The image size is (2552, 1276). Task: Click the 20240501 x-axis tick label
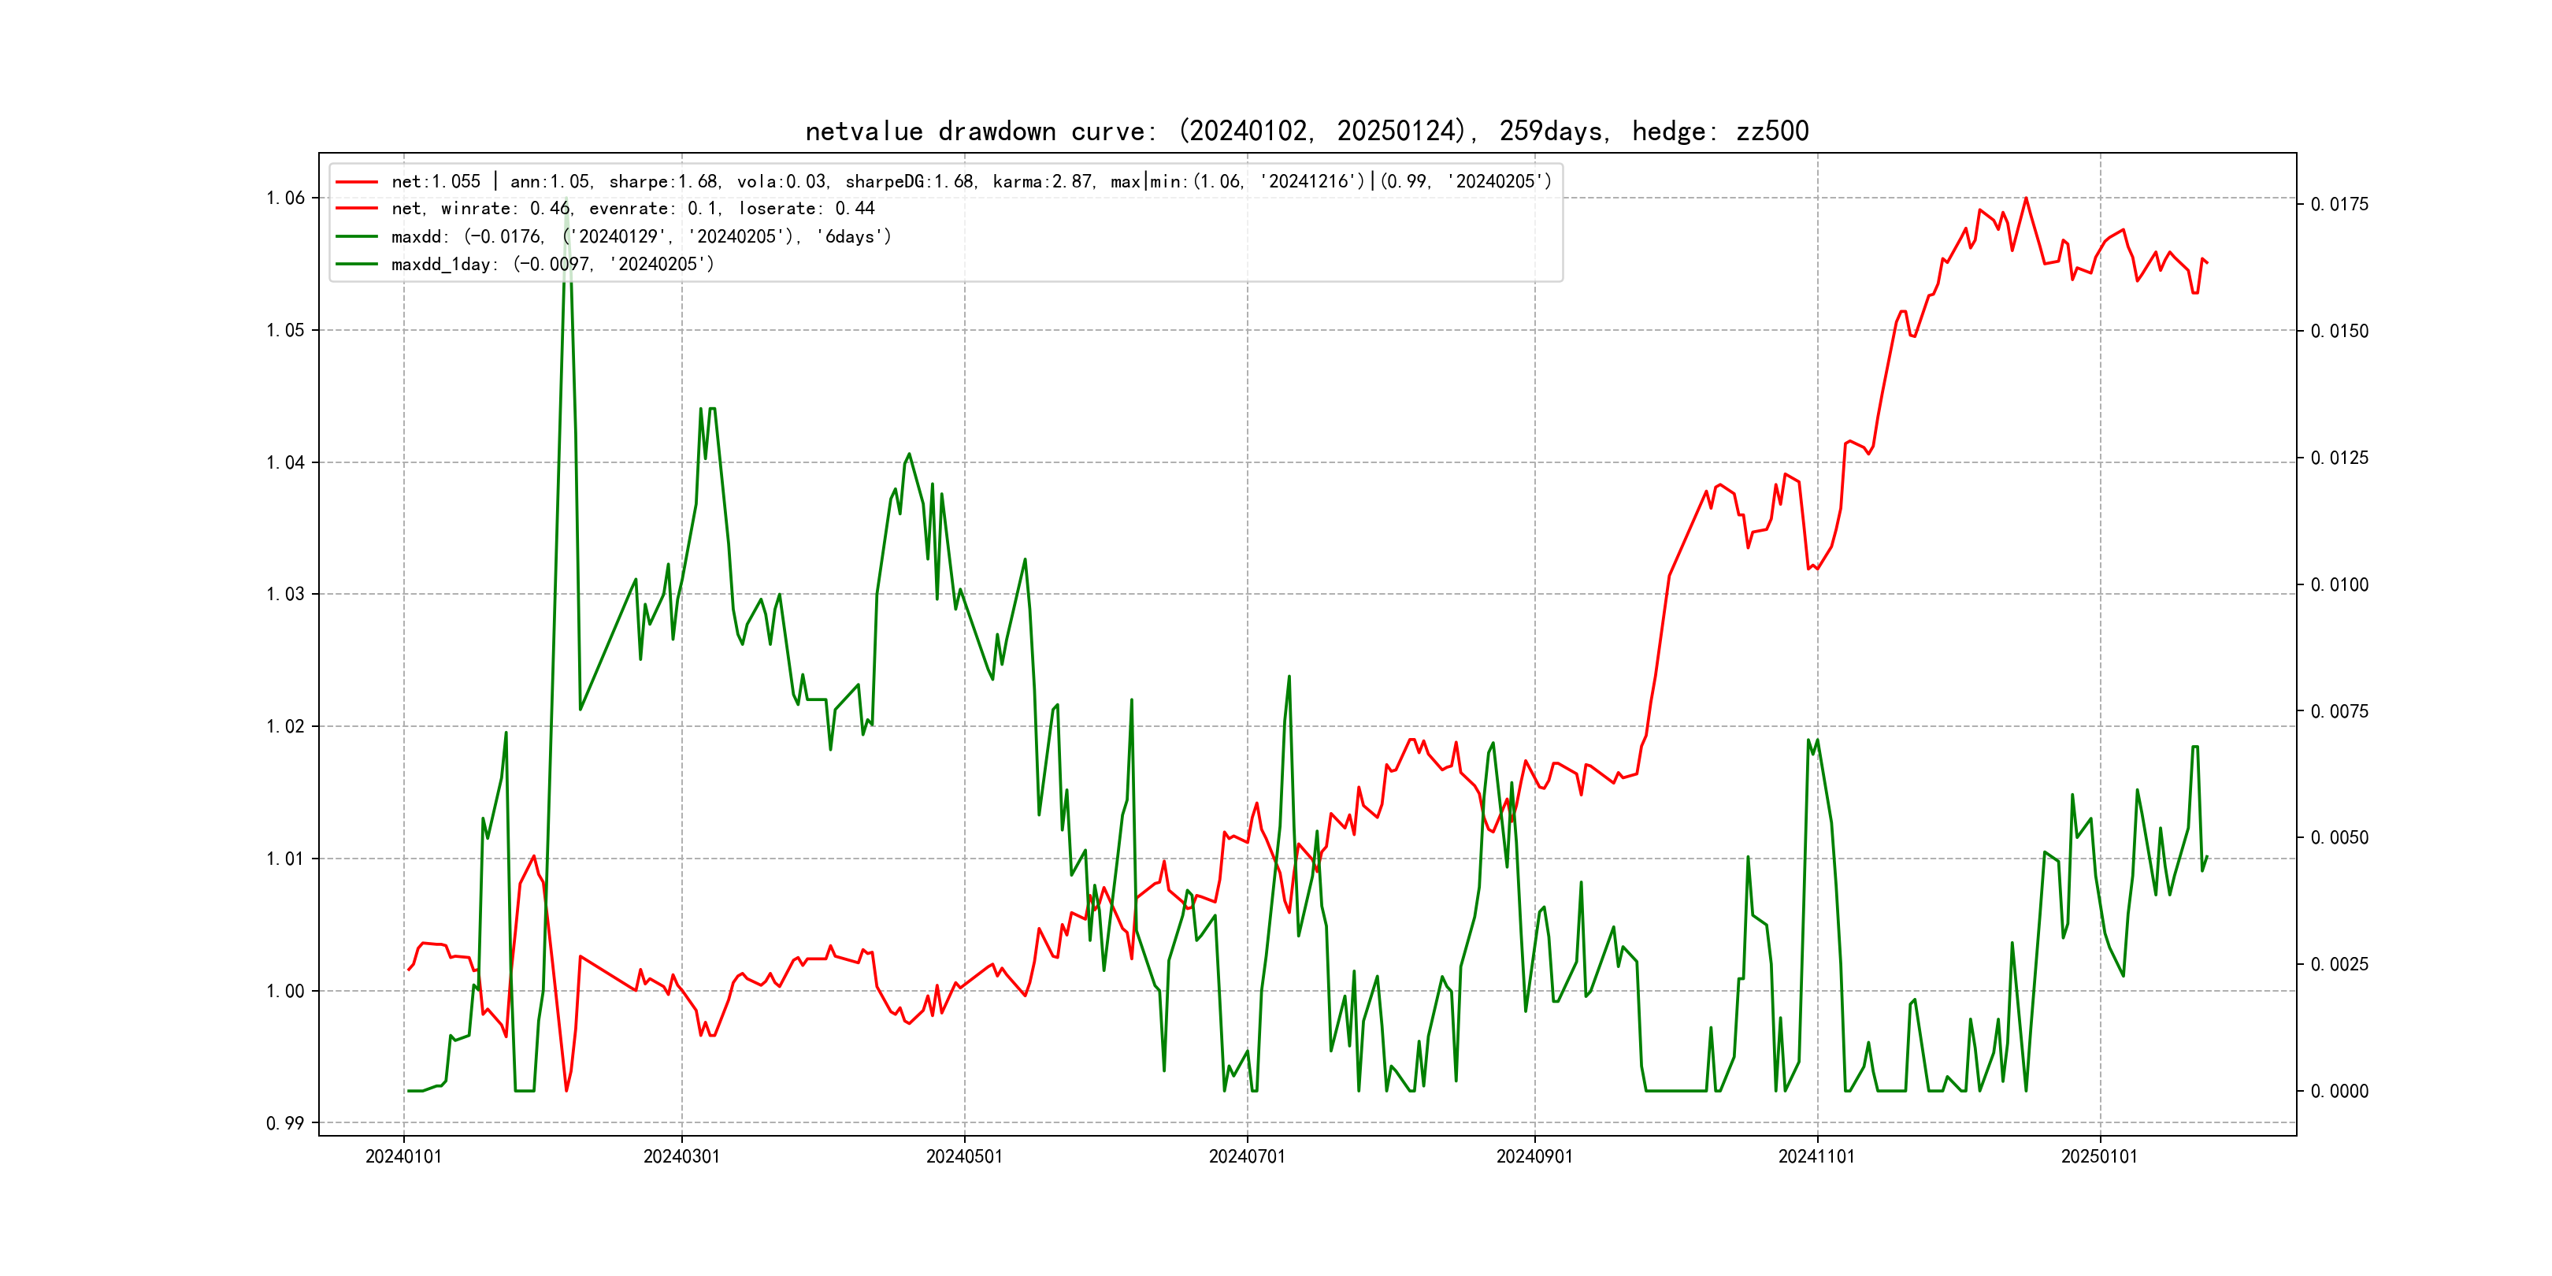(964, 1157)
